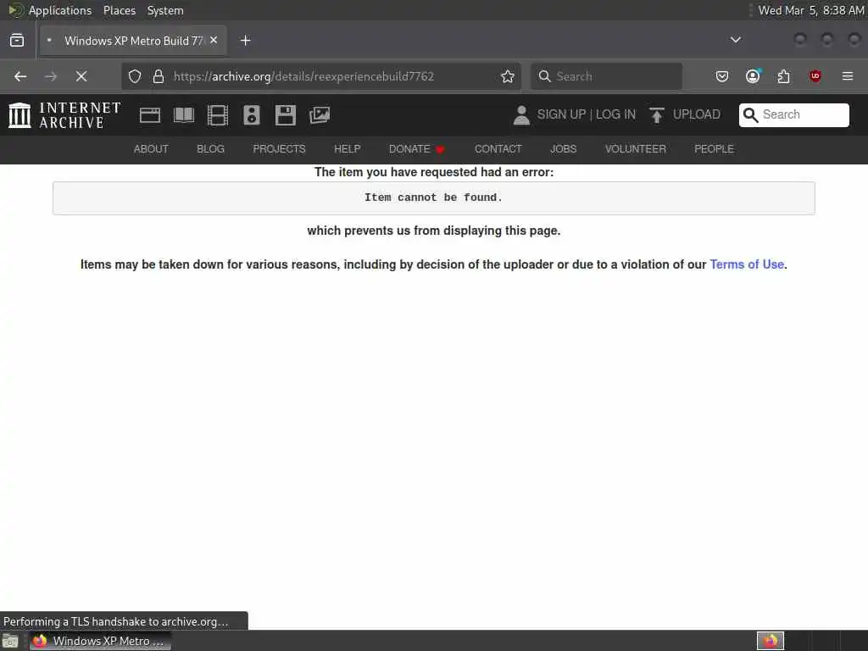Open the Extensions puzzle icon
The height and width of the screenshot is (651, 868).
tap(784, 76)
